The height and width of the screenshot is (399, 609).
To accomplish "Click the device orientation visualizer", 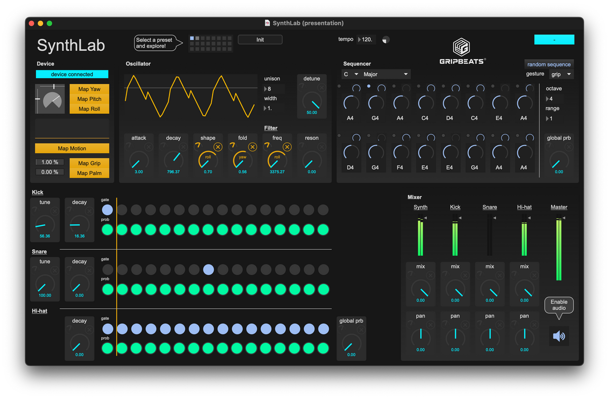I will click(50, 98).
